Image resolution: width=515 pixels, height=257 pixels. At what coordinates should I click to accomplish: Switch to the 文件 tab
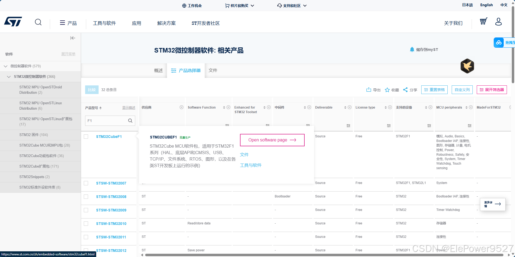213,70
